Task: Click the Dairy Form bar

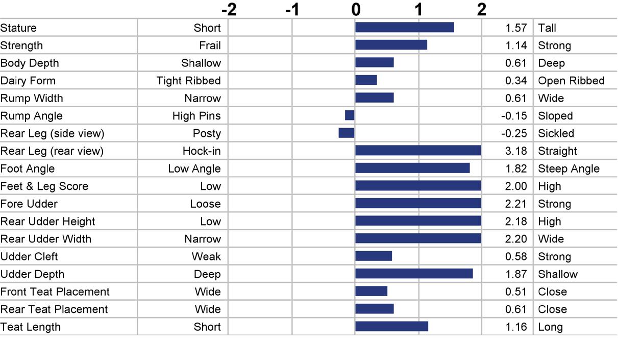Action: coord(366,80)
